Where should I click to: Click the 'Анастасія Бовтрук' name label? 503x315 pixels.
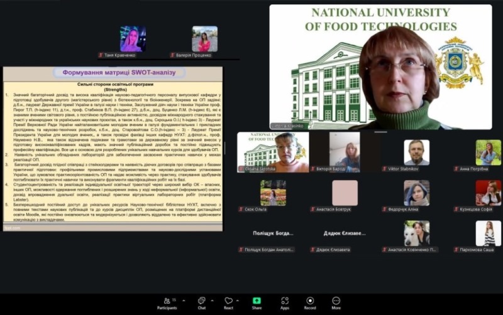[x=334, y=209]
